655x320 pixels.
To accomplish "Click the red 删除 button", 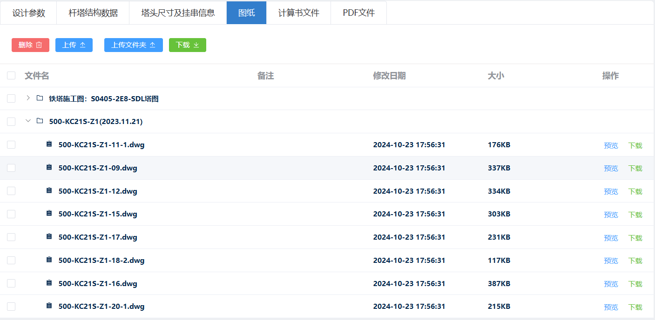I will [x=30, y=45].
